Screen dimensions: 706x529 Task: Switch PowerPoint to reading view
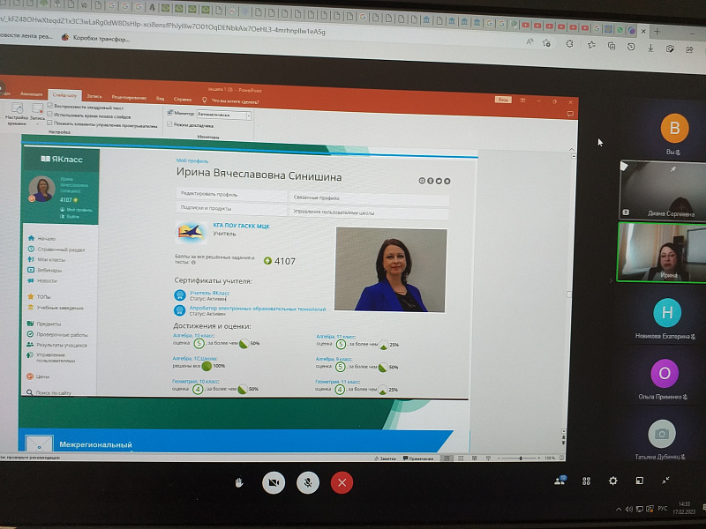point(474,458)
